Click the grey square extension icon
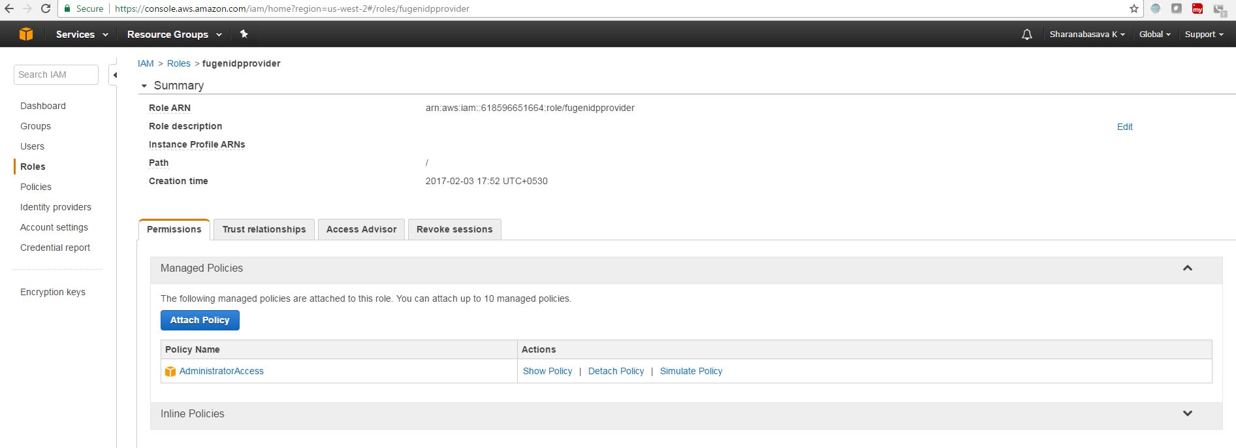 [1177, 8]
